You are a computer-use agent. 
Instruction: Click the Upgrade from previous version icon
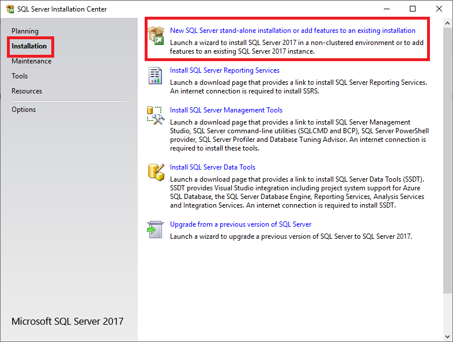[156, 230]
